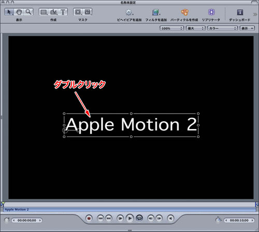Go to start of project
259x232 pixels.
click(x=100, y=219)
